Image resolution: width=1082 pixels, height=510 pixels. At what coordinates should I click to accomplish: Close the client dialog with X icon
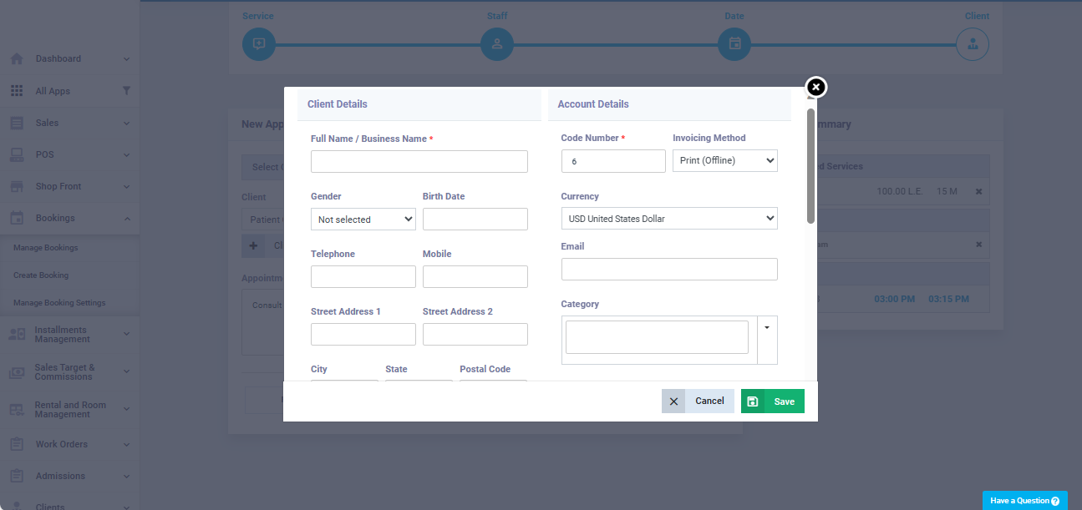point(816,87)
